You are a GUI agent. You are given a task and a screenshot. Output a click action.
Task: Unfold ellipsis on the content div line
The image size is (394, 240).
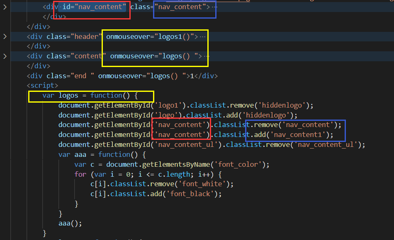pos(207,56)
